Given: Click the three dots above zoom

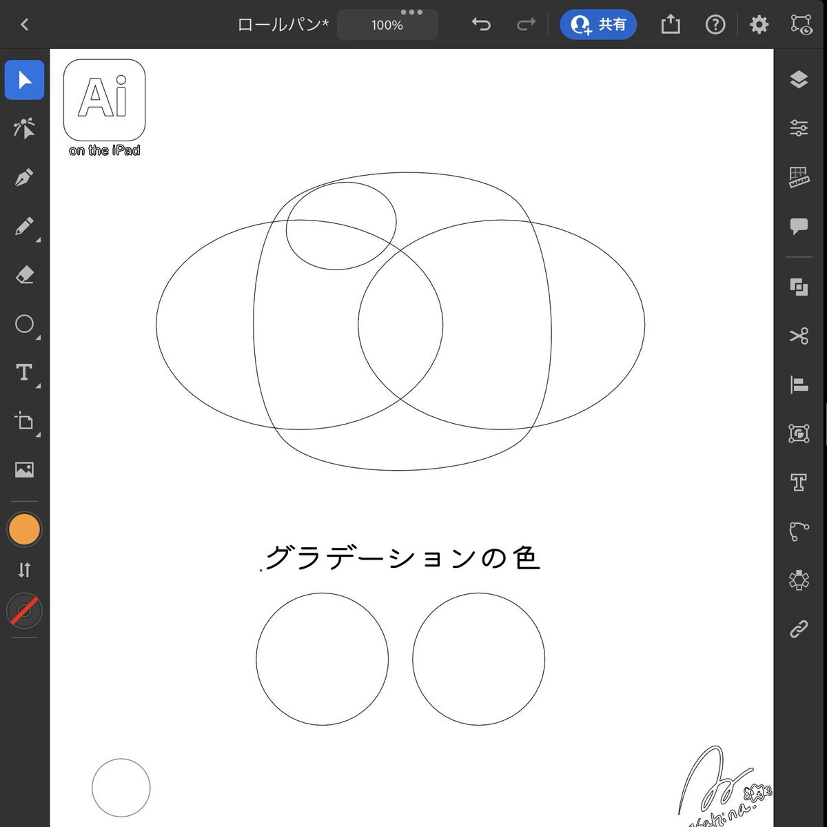Looking at the screenshot, I should click(x=411, y=12).
